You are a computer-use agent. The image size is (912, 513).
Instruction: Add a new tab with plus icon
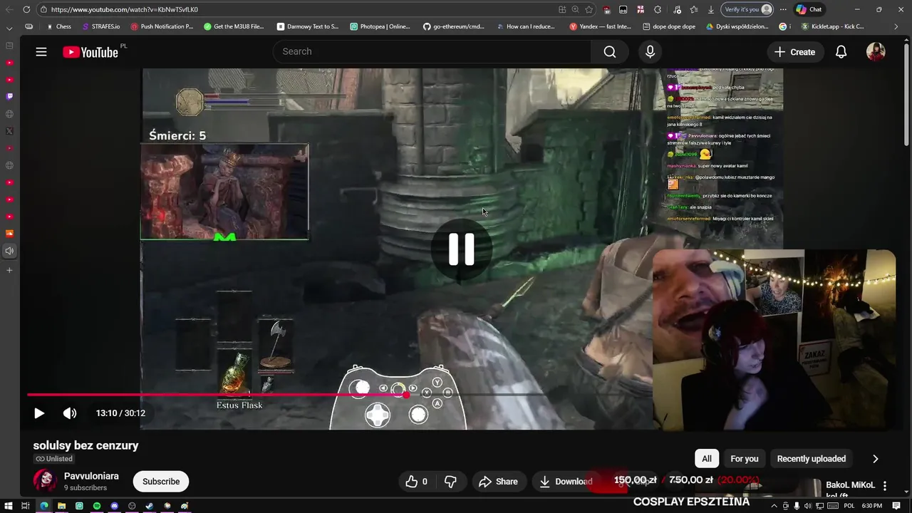(9, 270)
